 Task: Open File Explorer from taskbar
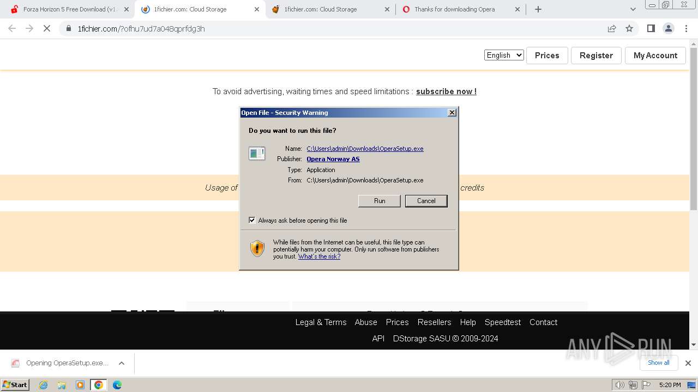(x=62, y=385)
